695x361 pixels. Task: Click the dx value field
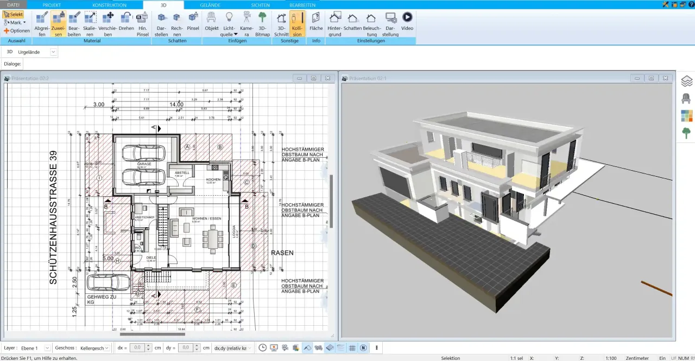click(x=138, y=348)
